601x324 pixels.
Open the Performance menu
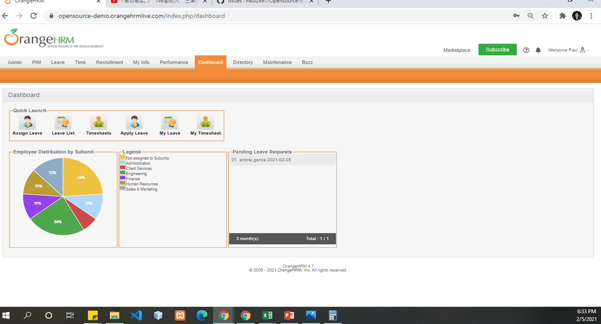tap(174, 62)
